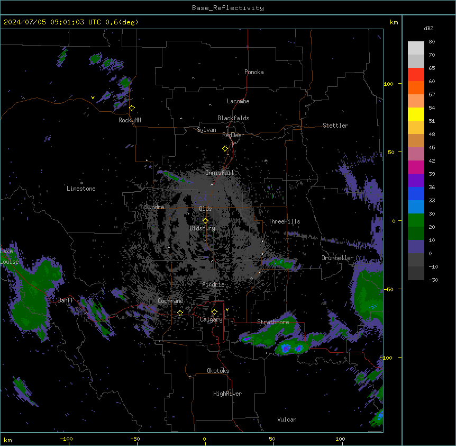
Task: Click the yellow V marker northeast of Calgary
Action: click(x=227, y=309)
